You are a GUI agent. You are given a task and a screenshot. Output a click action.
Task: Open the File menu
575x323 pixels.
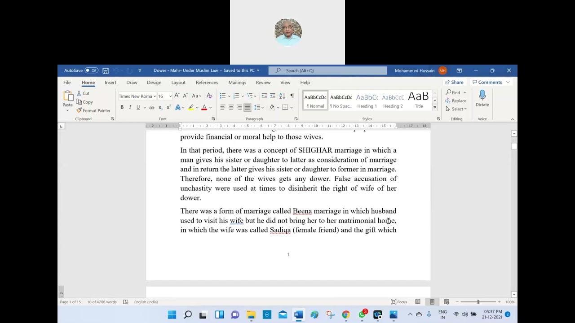(67, 83)
